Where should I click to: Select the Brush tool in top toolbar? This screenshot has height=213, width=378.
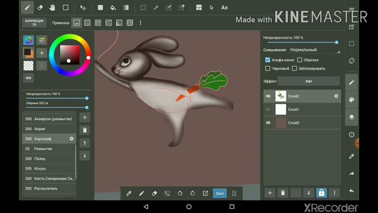coord(27,8)
